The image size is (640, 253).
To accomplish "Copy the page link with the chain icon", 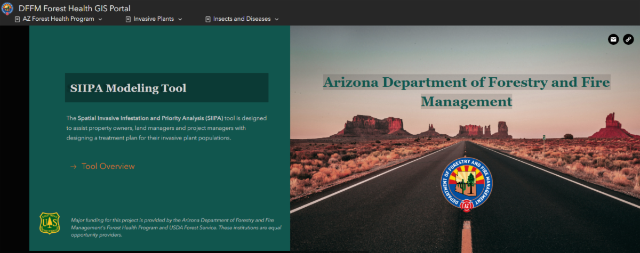I will pos(628,39).
